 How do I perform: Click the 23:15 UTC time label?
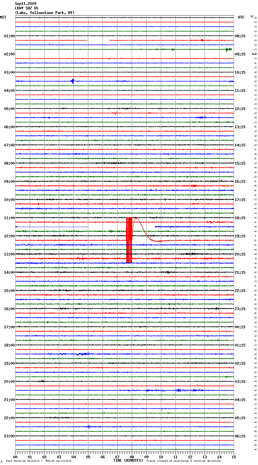click(x=240, y=309)
